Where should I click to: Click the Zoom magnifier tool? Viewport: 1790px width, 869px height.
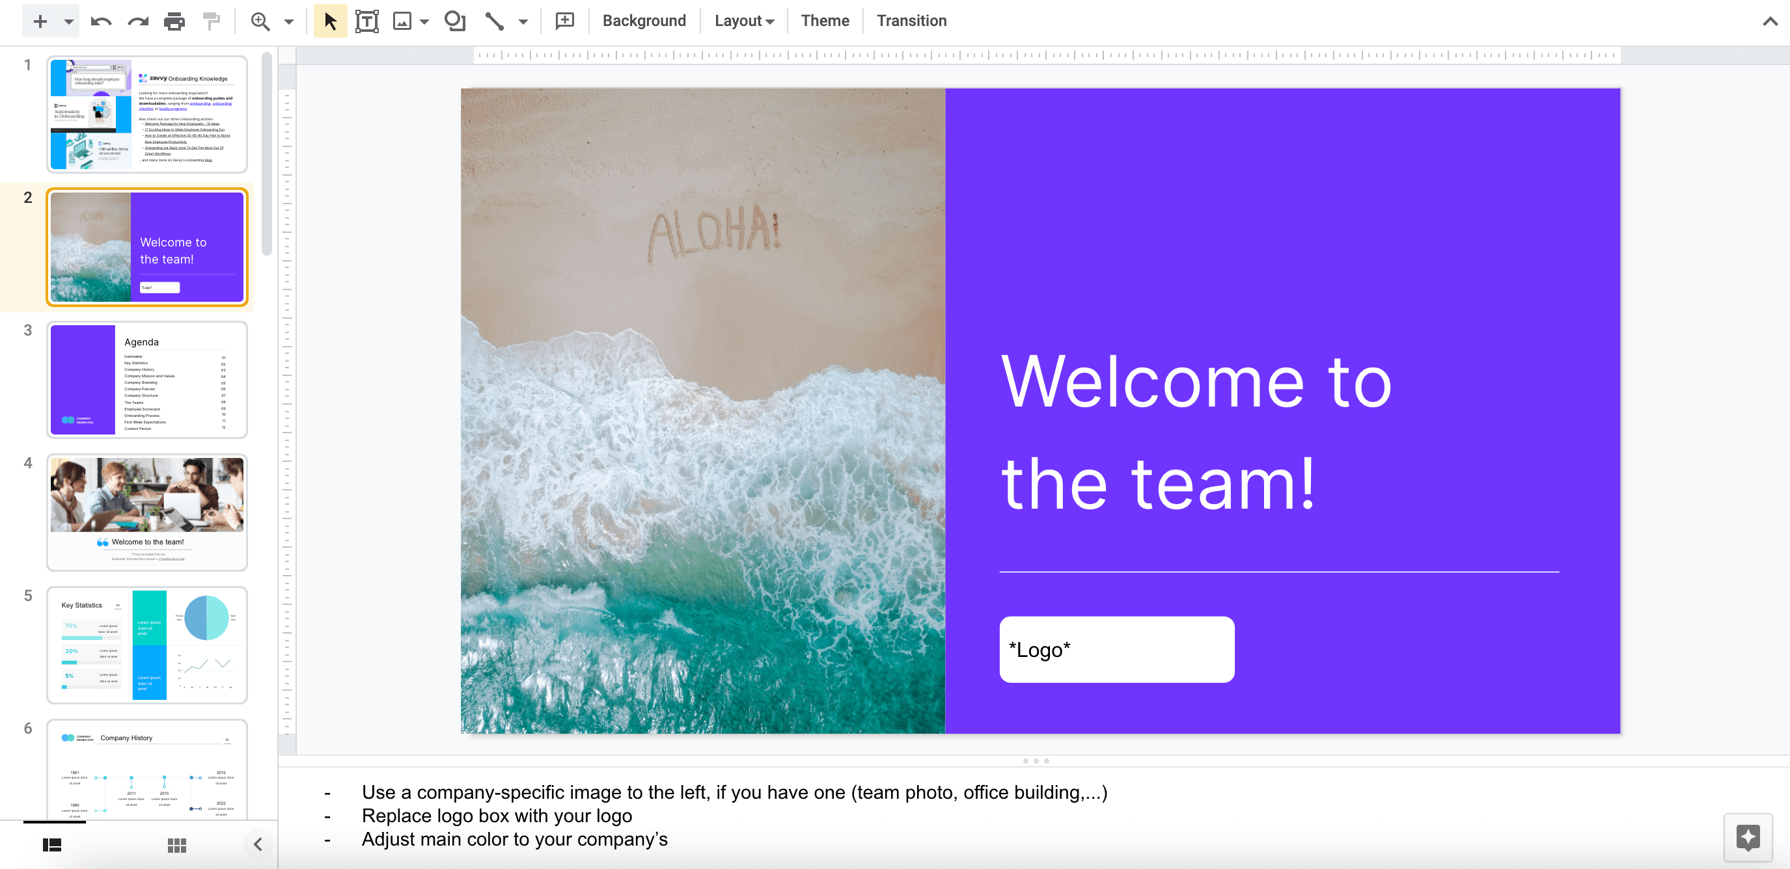coord(260,21)
